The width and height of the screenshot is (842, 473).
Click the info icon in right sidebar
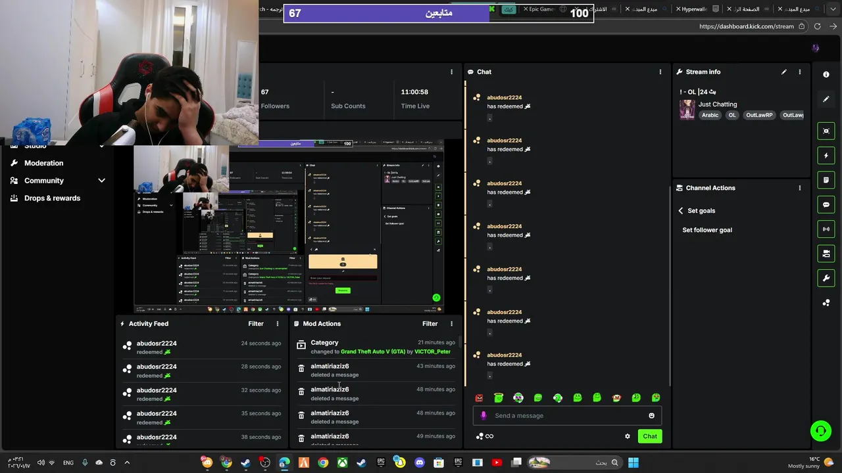click(x=826, y=74)
